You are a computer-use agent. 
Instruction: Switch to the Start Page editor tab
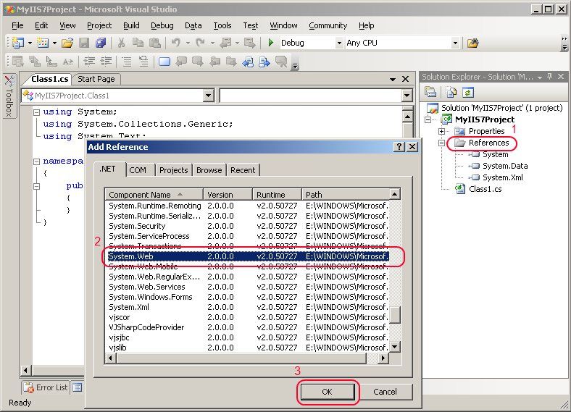[96, 79]
